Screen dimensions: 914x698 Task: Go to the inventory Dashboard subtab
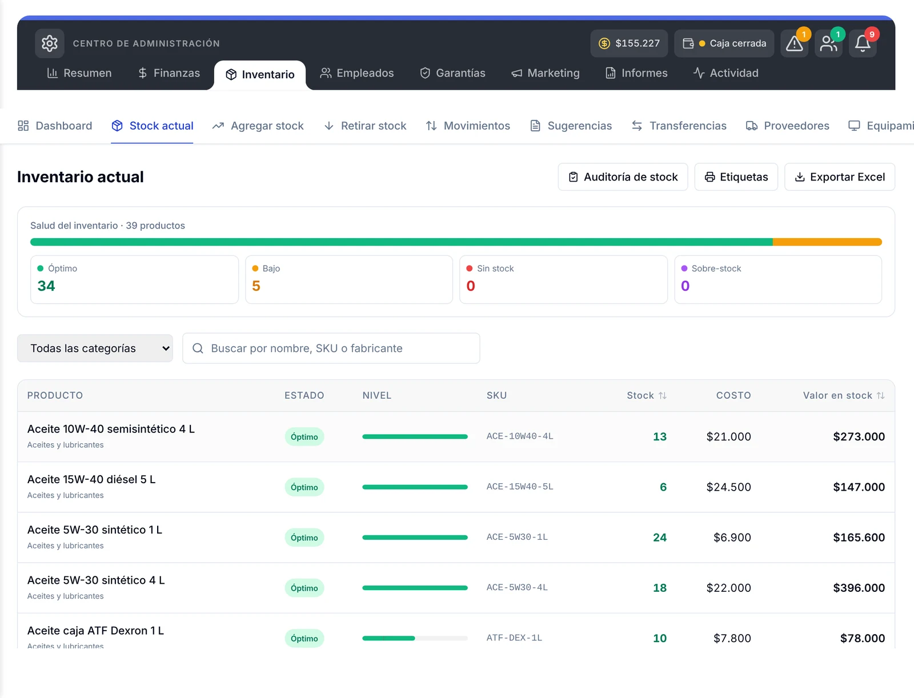pos(55,126)
